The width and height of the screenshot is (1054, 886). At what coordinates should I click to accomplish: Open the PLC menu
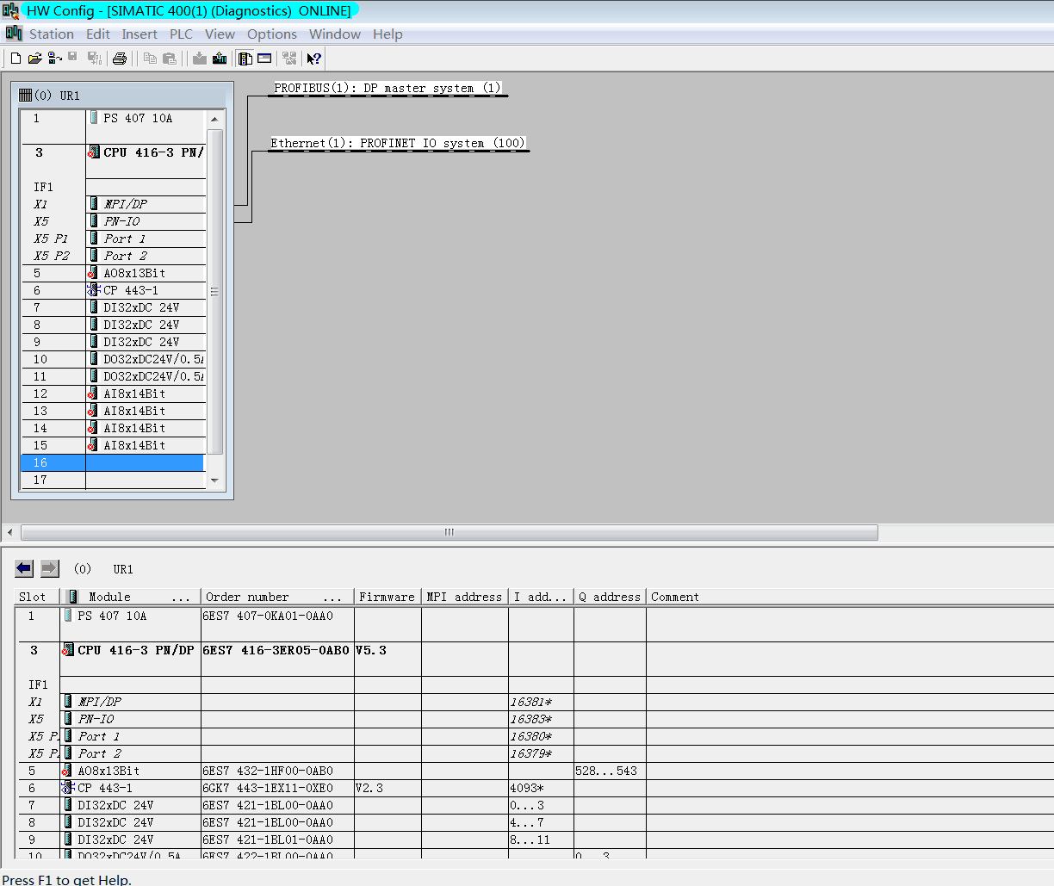181,34
